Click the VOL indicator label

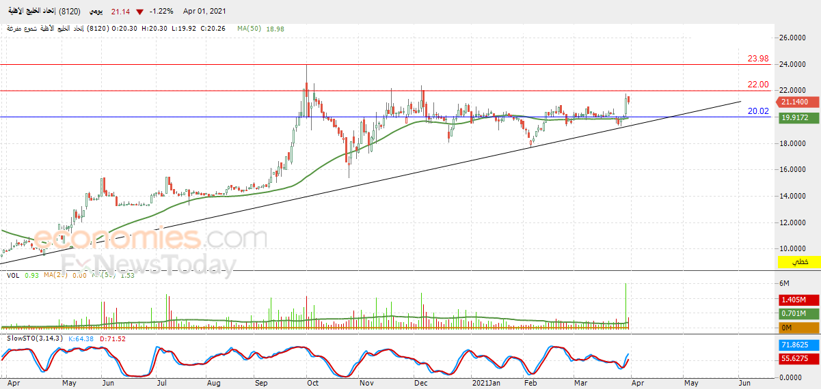pyautogui.click(x=13, y=274)
